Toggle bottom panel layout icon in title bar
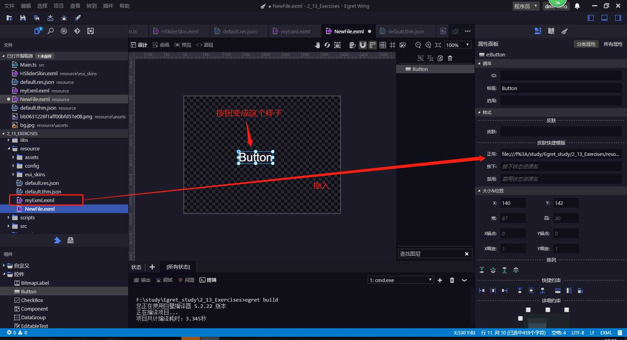 605,18
